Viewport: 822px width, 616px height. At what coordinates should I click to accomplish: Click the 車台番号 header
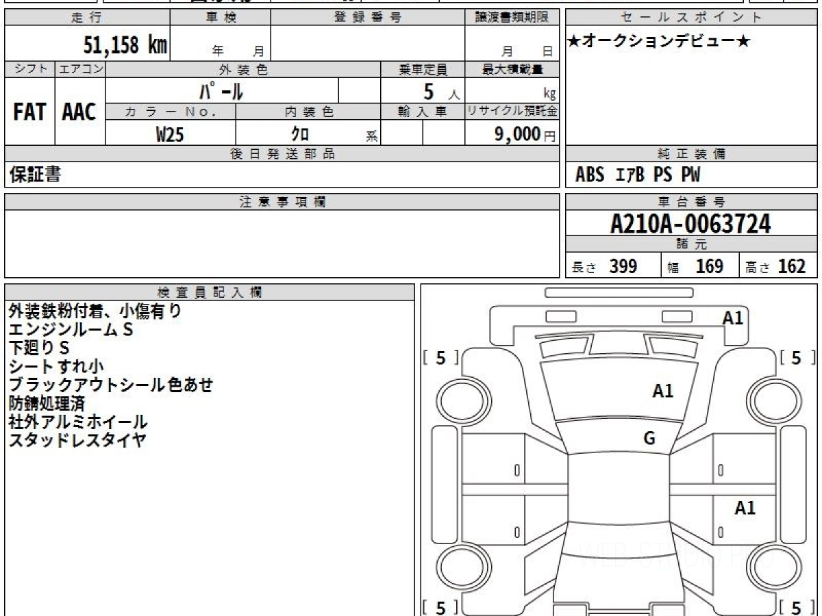coord(692,202)
